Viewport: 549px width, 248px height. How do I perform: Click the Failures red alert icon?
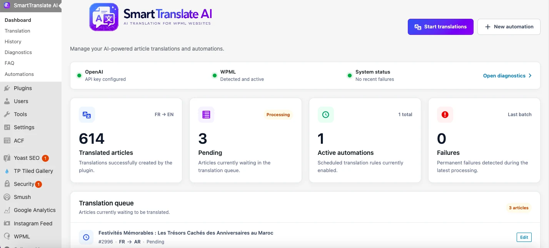pos(445,115)
